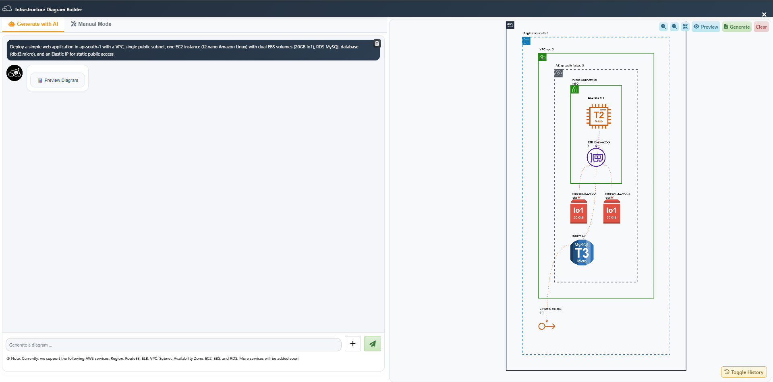Select the T2 Nano EC2 instance icon
The image size is (773, 382).
point(599,116)
